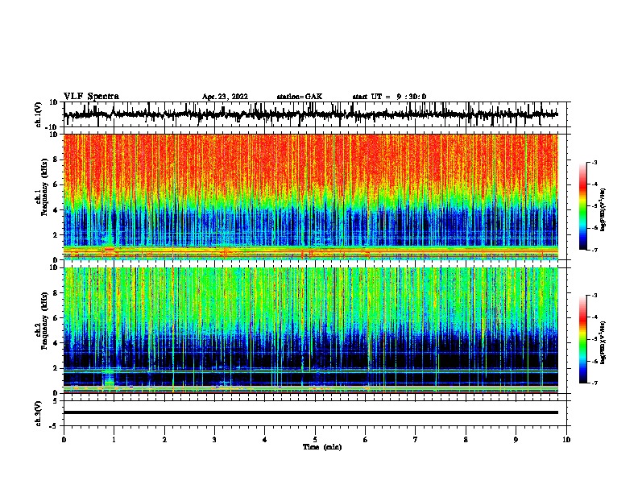Image resolution: width=638 pixels, height=493 pixels.
Task: Click the time-axis tick label "2"
Action: [164, 440]
